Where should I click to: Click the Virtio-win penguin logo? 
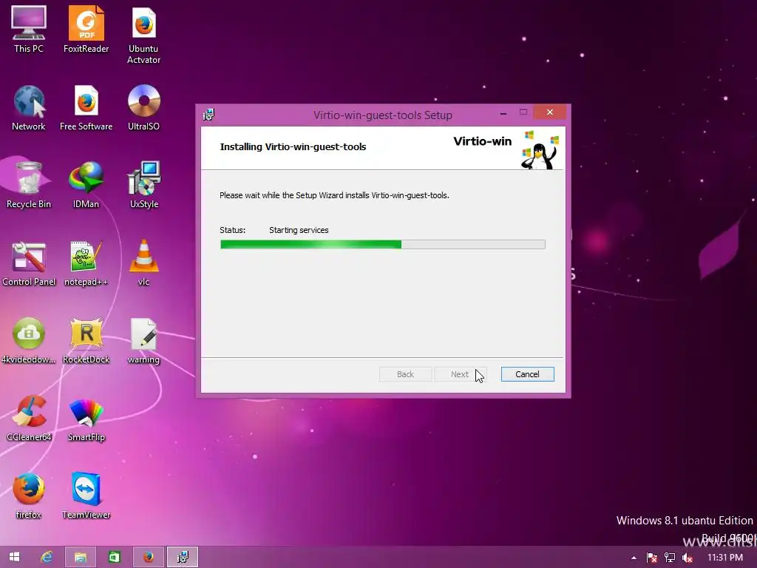pyautogui.click(x=540, y=149)
